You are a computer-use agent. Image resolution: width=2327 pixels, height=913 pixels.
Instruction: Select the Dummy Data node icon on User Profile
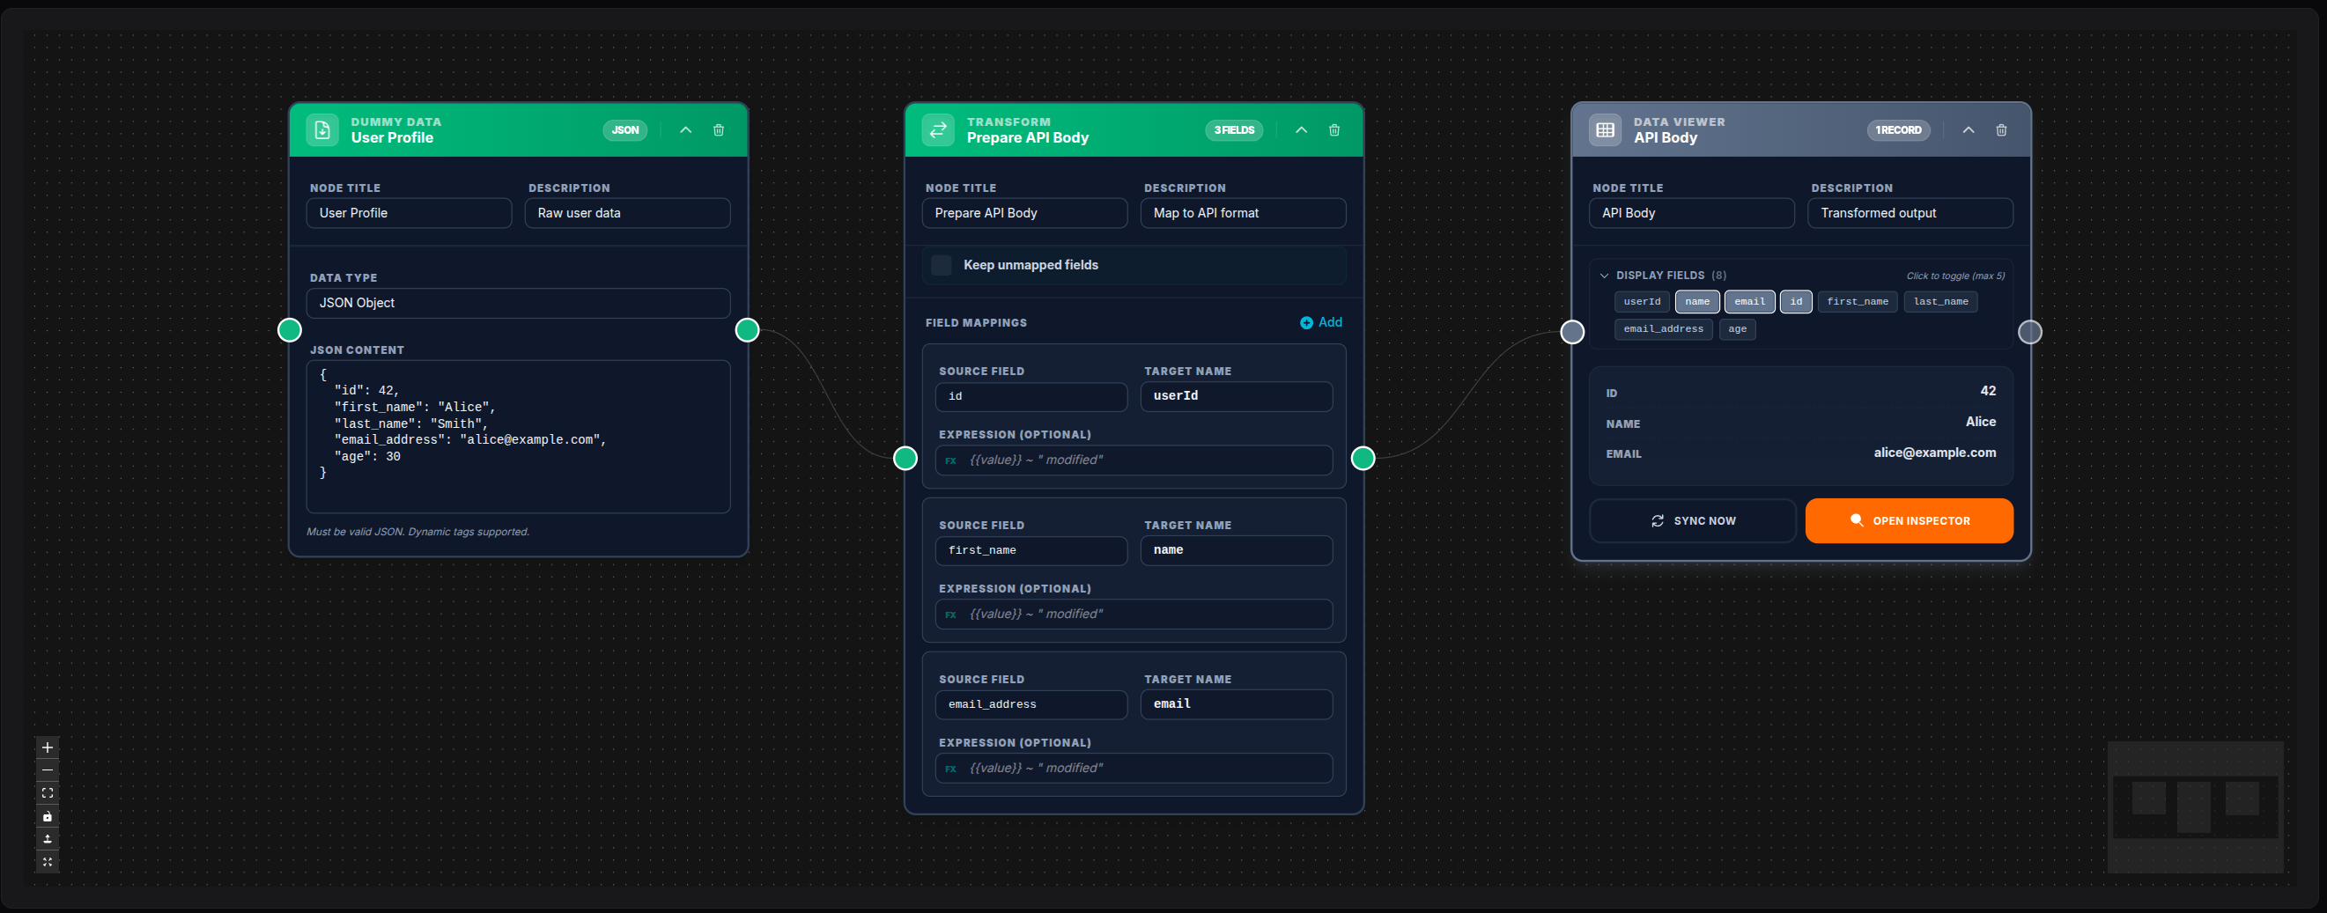(322, 129)
